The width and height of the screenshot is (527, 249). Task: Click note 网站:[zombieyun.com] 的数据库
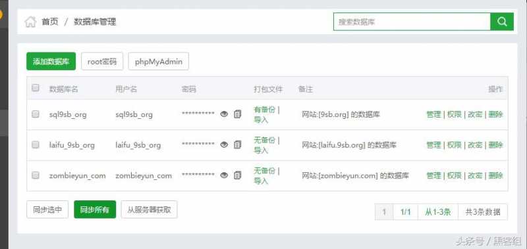pos(355,175)
